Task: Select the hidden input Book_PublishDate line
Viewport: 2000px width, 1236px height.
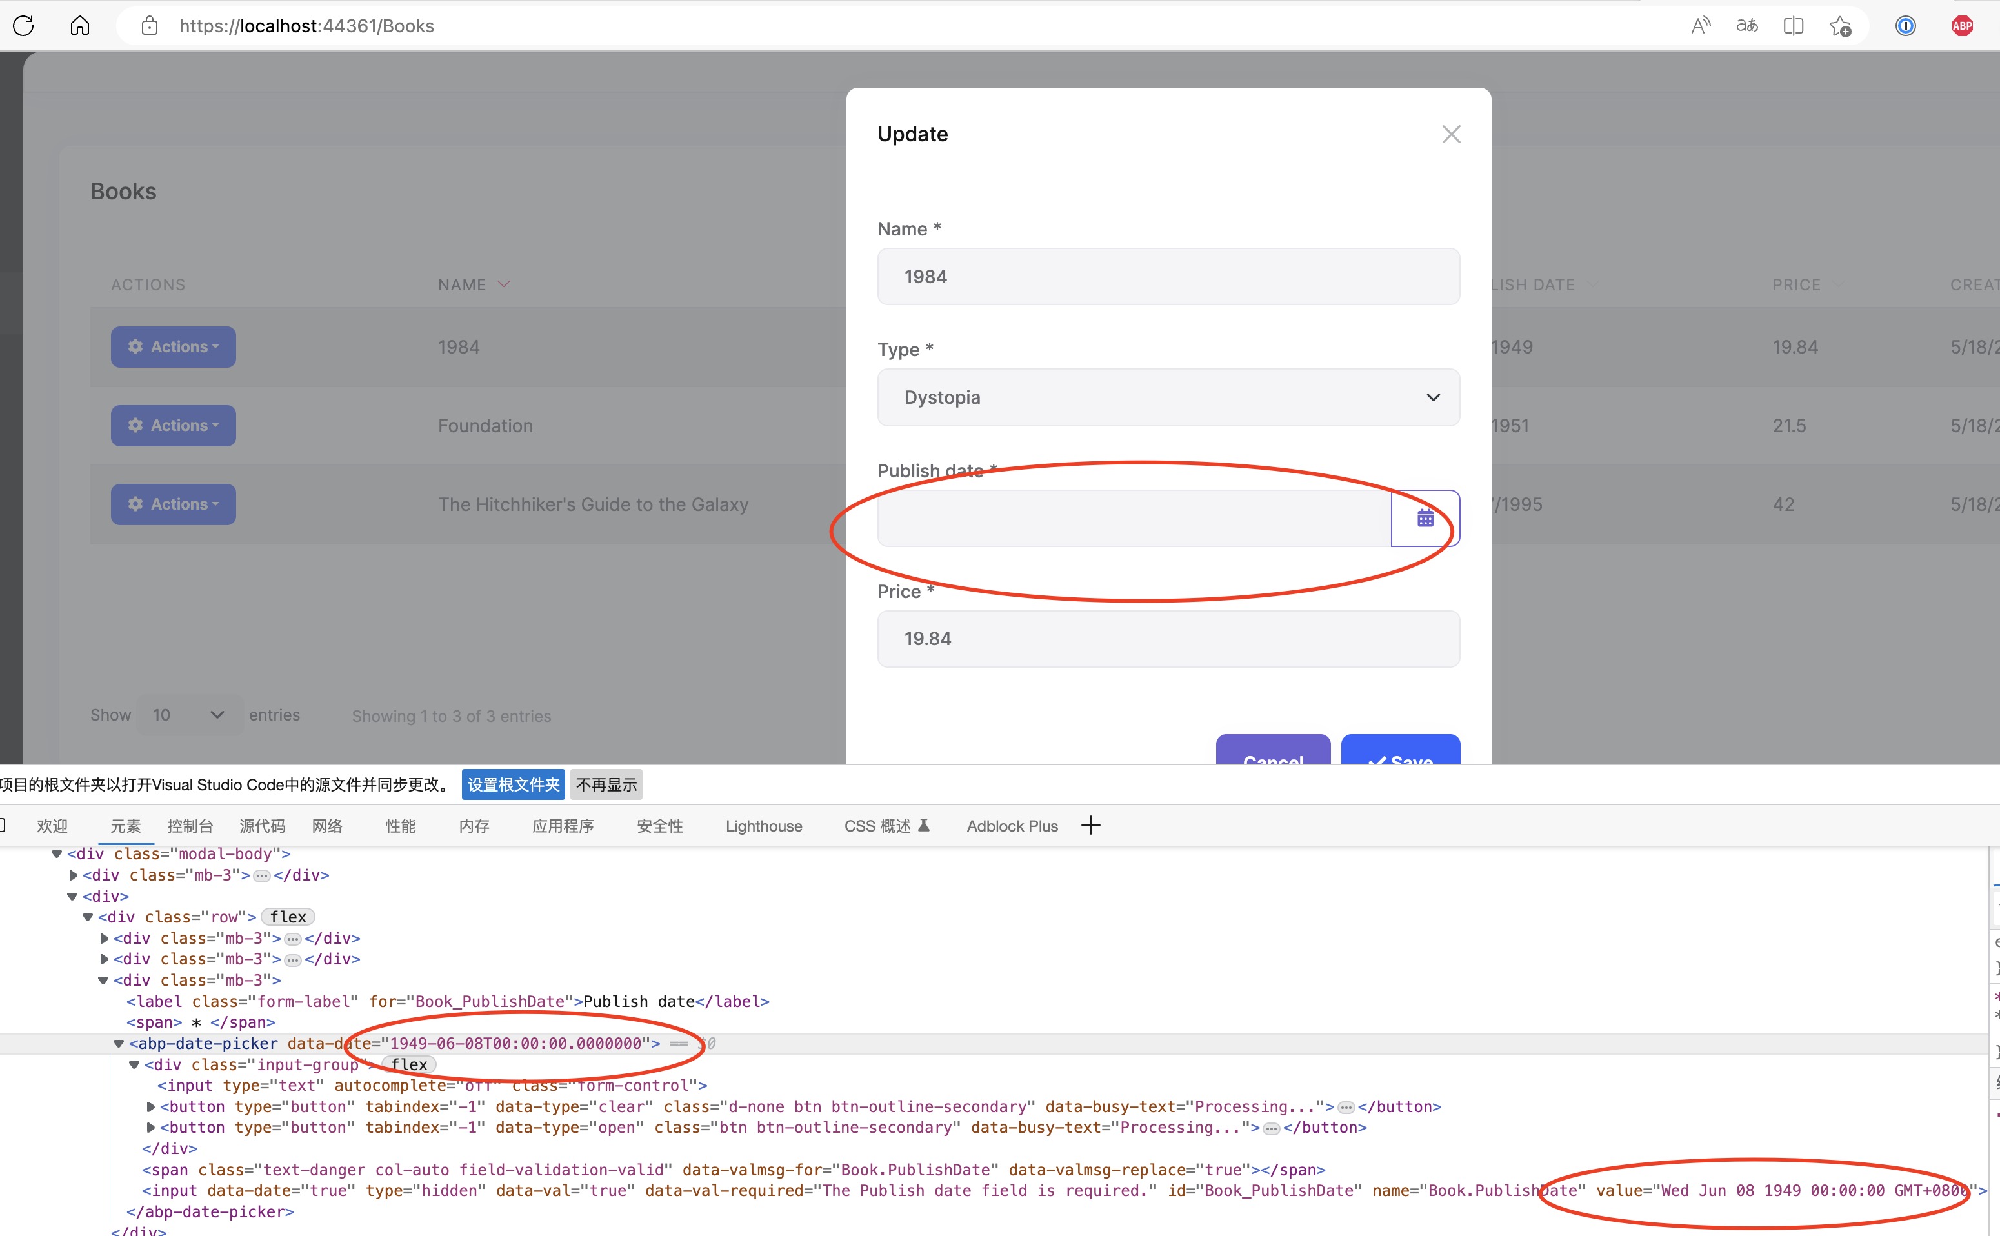Action: click(1064, 1191)
